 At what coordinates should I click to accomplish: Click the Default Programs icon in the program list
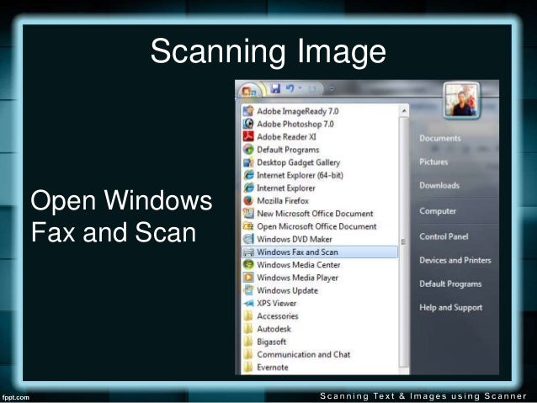pos(248,149)
